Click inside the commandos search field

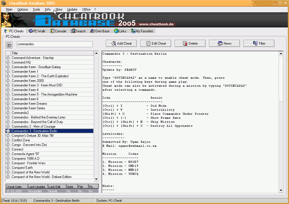tap(54, 45)
